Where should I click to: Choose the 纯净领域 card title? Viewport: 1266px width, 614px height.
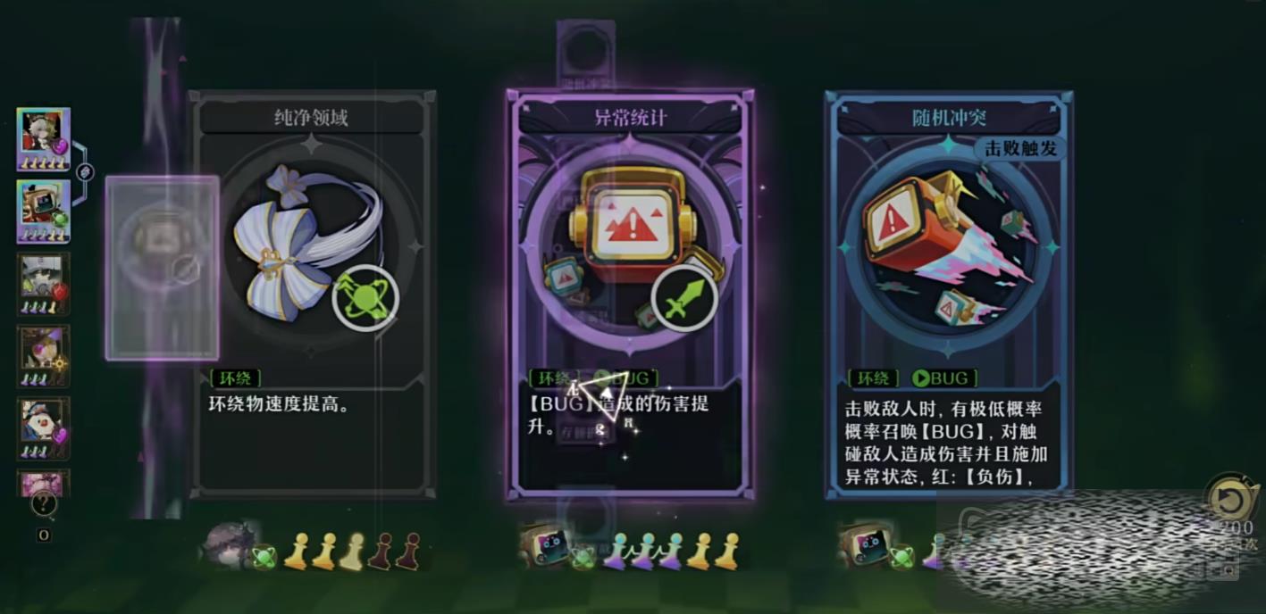coord(311,117)
